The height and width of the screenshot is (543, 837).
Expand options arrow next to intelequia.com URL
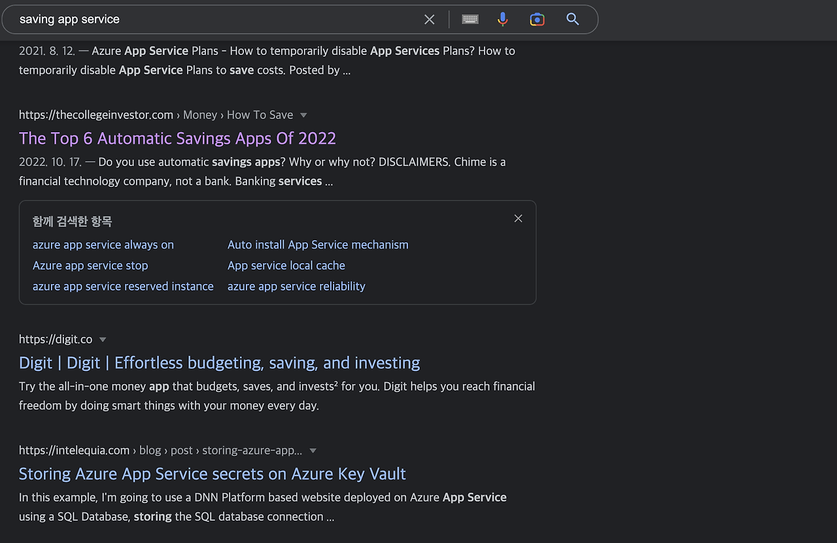tap(313, 451)
